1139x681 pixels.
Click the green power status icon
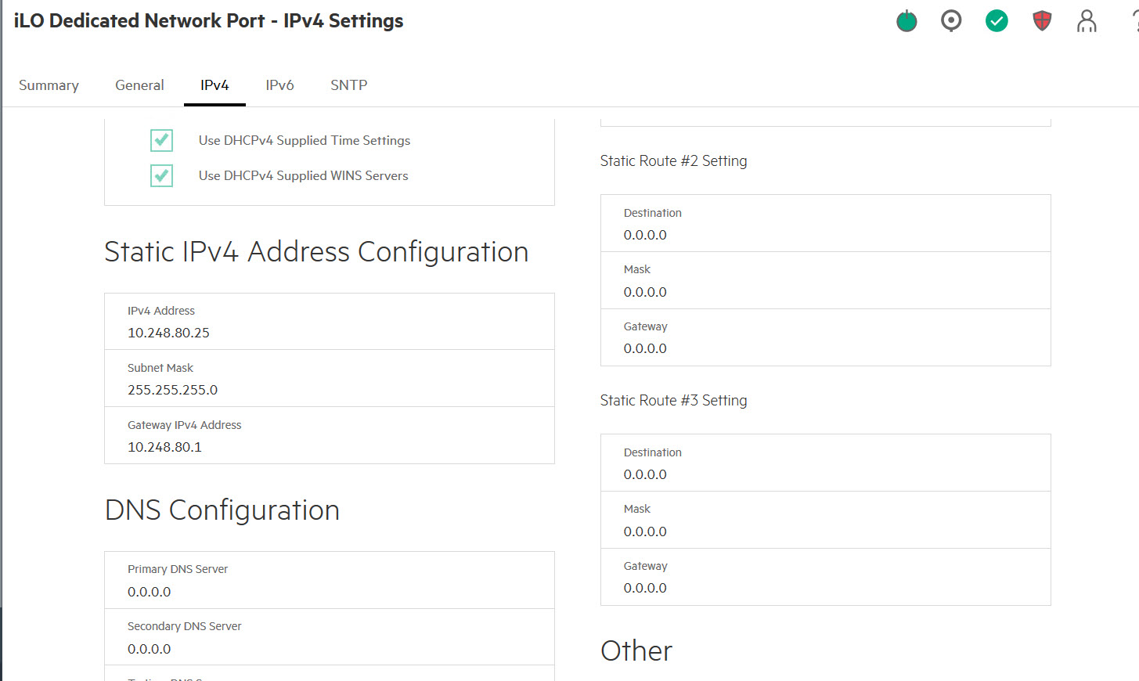point(907,21)
